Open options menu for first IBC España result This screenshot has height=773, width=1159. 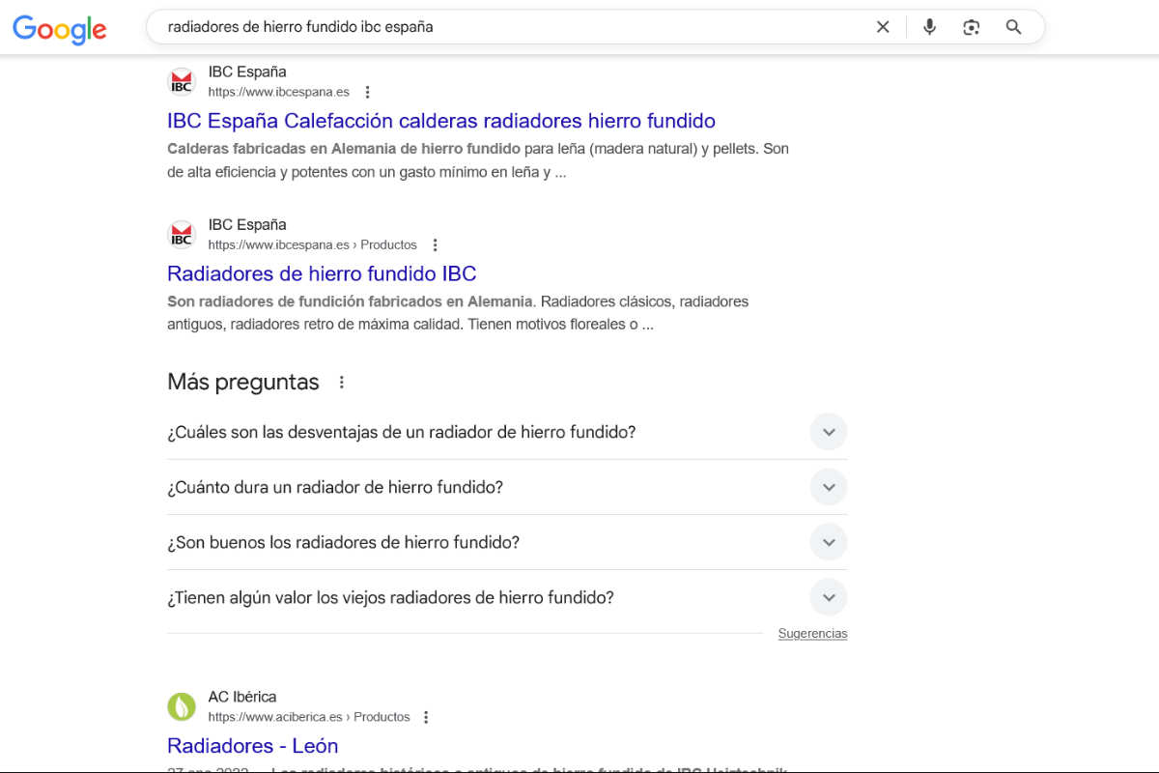point(367,92)
